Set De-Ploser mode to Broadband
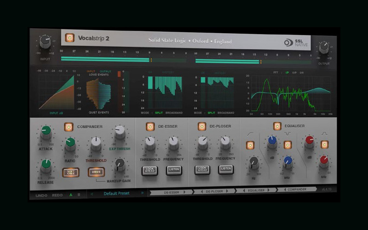This screenshot has width=368, height=230. (226, 113)
